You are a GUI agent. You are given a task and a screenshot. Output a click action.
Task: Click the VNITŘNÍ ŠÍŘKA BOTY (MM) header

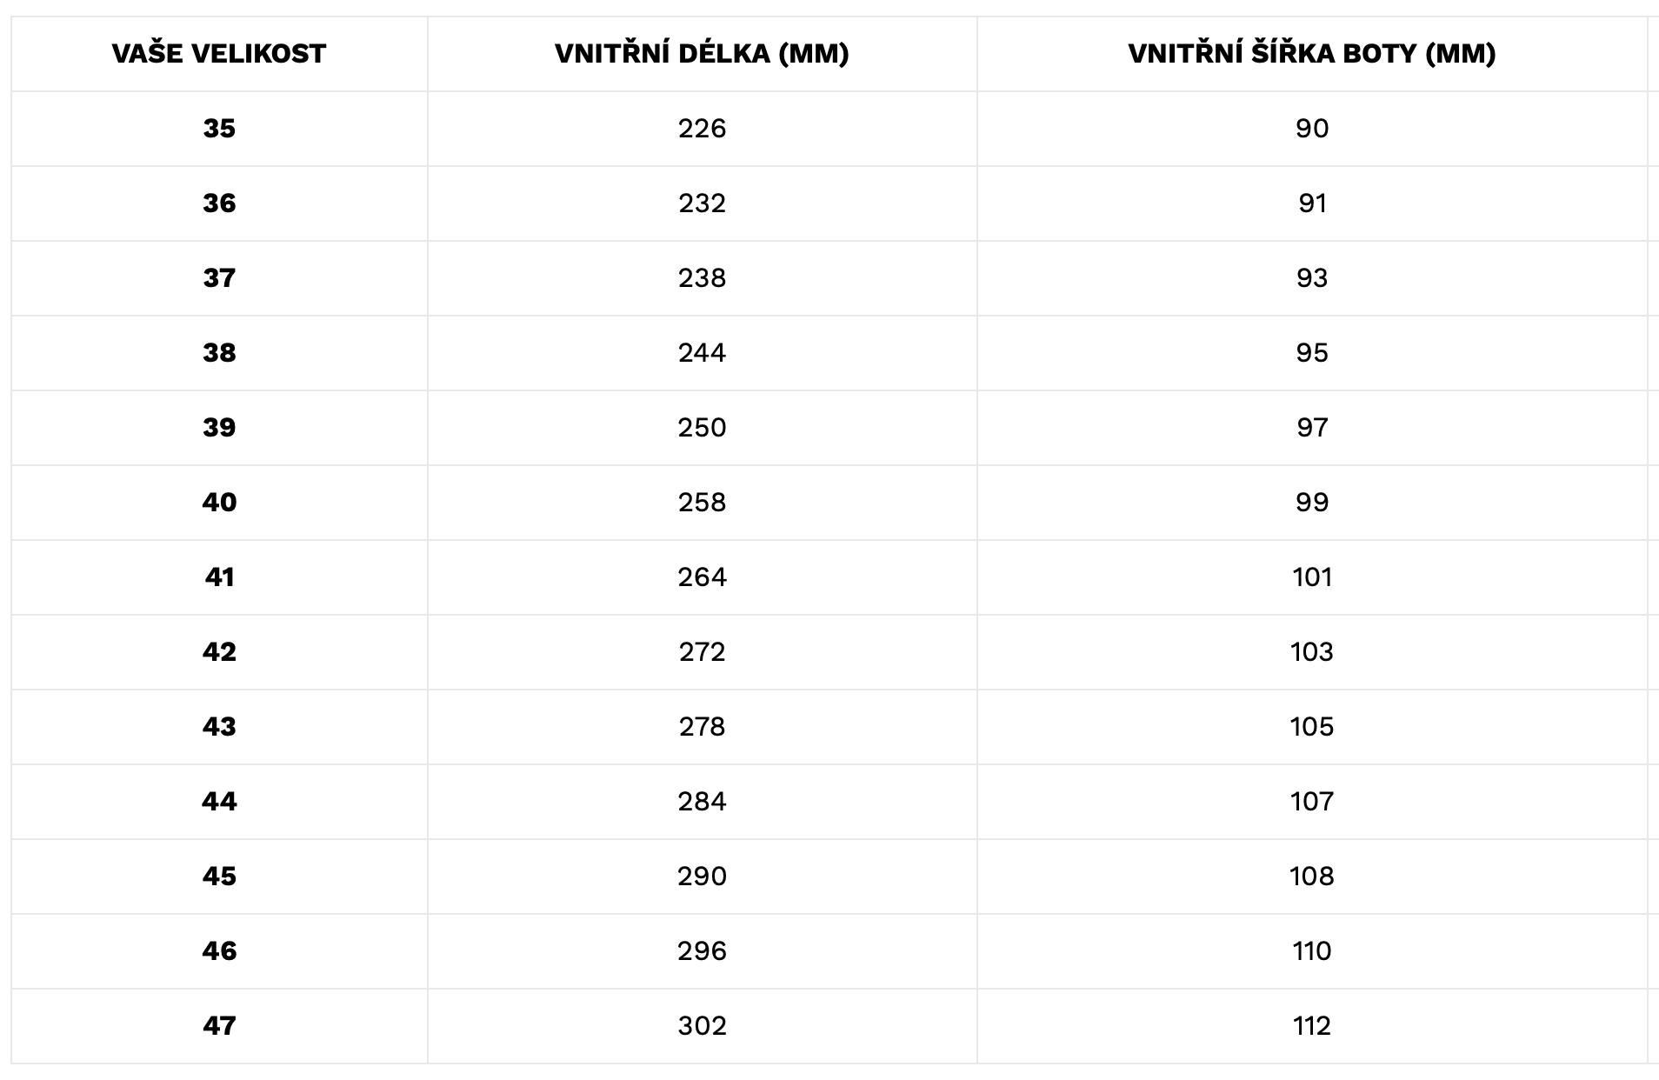pos(1312,54)
